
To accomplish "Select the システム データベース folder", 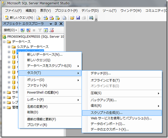I will point(33,47).
